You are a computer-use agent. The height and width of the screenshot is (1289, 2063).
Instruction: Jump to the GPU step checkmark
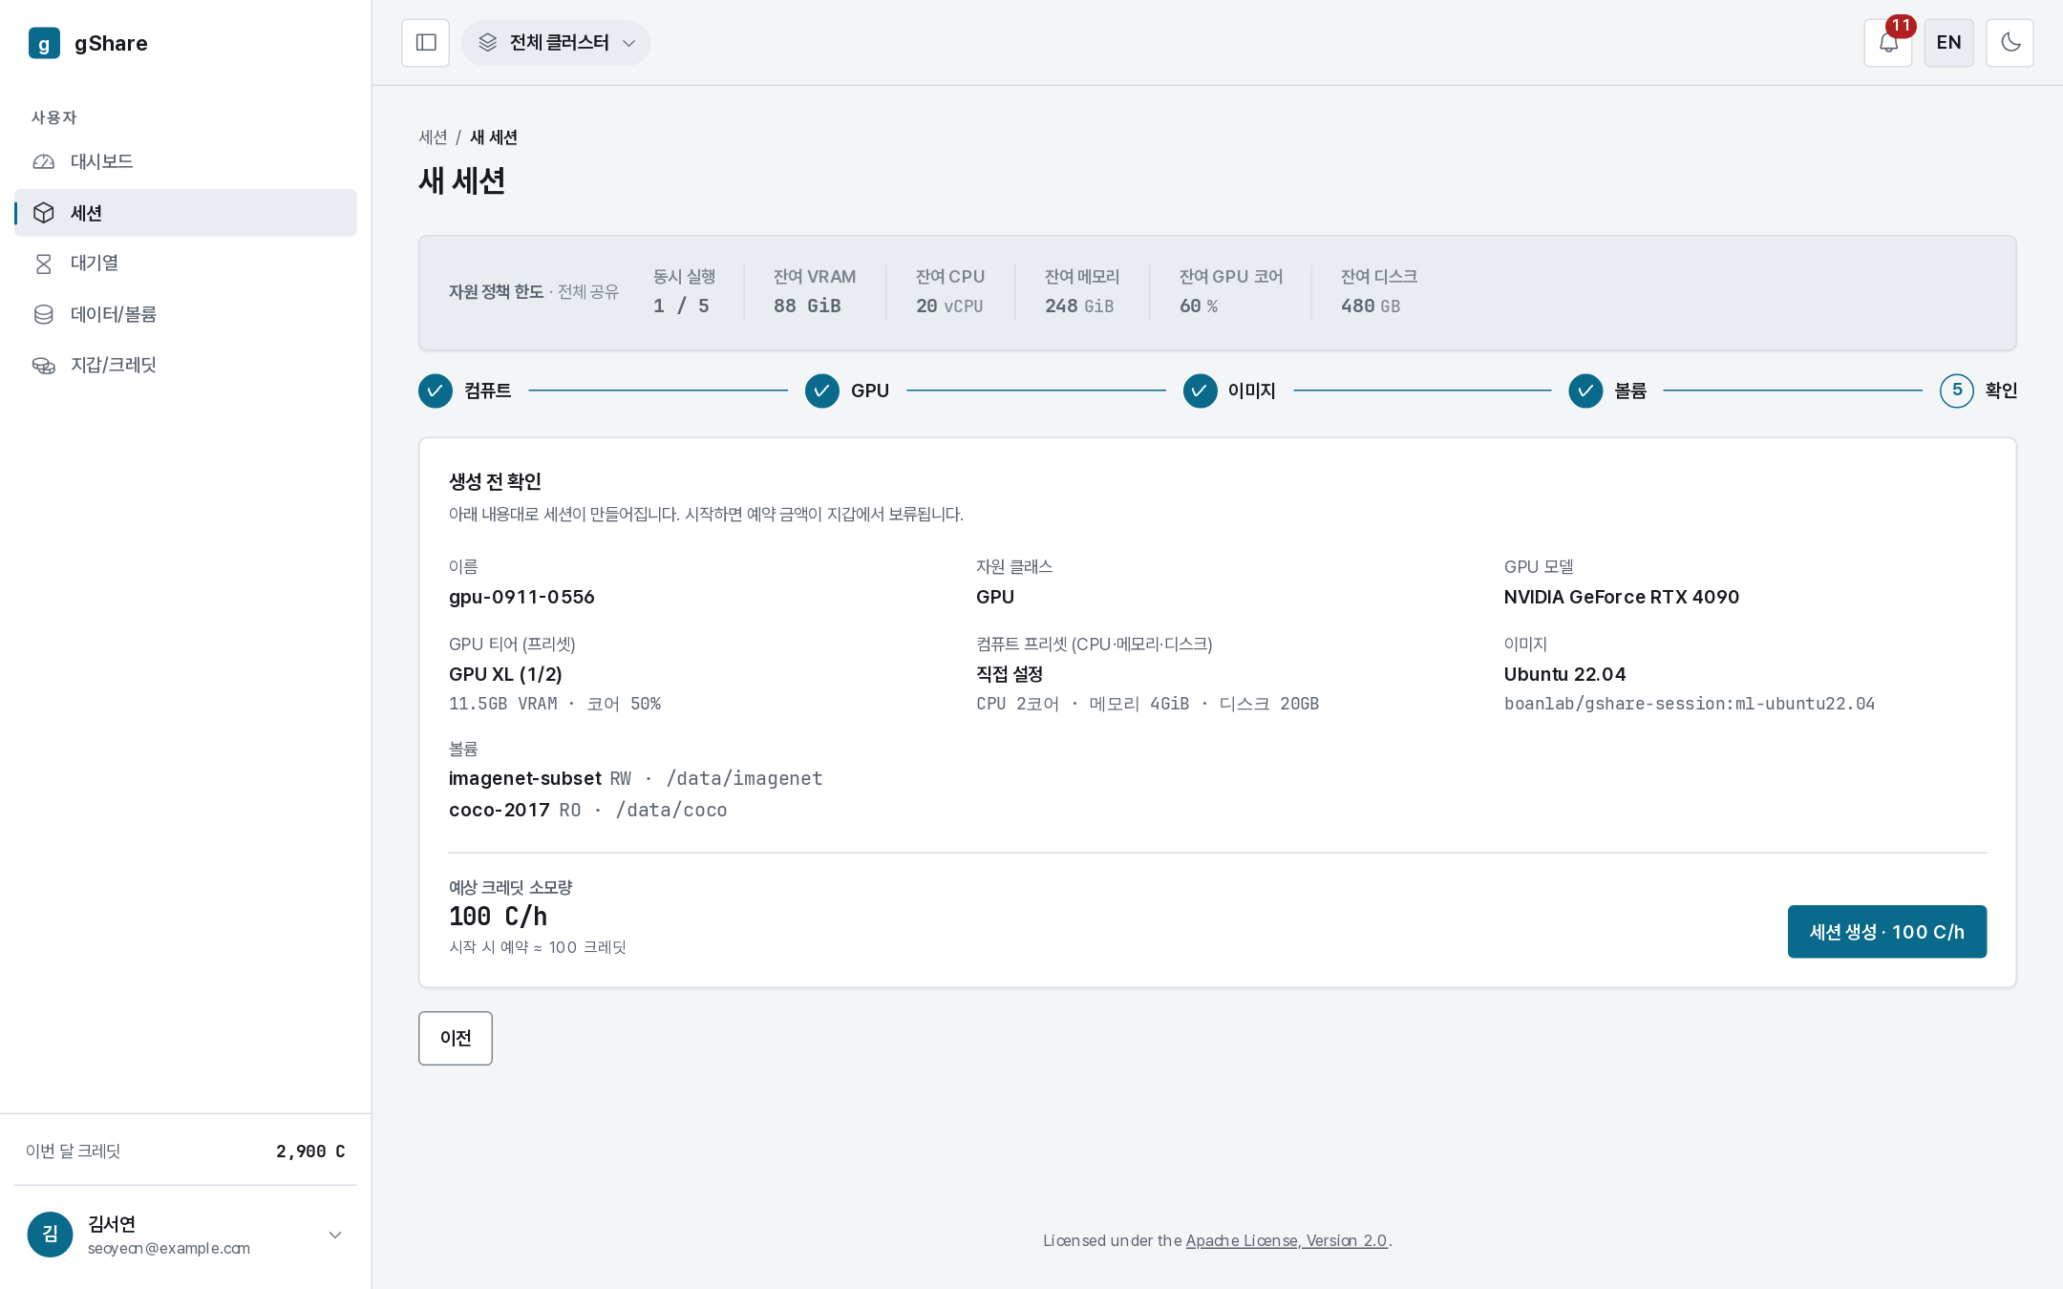click(x=822, y=391)
